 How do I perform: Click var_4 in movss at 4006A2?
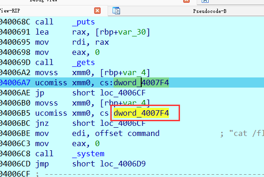[x=134, y=72]
